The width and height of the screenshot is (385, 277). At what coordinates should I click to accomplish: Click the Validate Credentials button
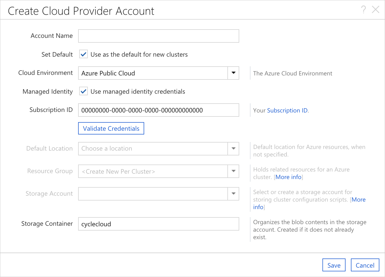point(111,128)
